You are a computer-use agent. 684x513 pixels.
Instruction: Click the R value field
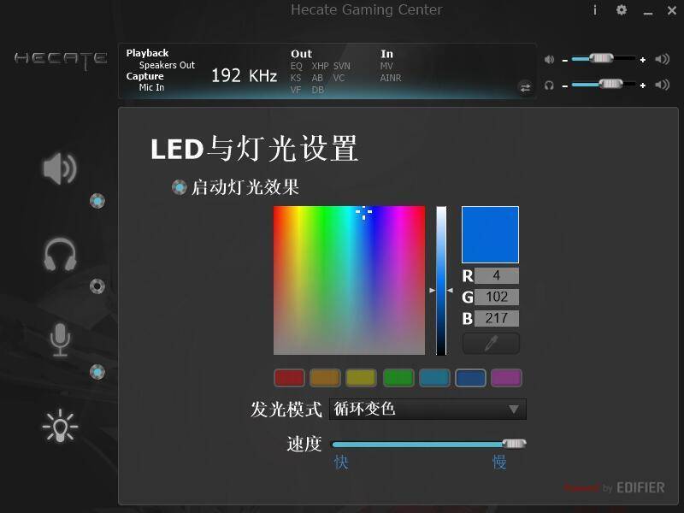(497, 275)
